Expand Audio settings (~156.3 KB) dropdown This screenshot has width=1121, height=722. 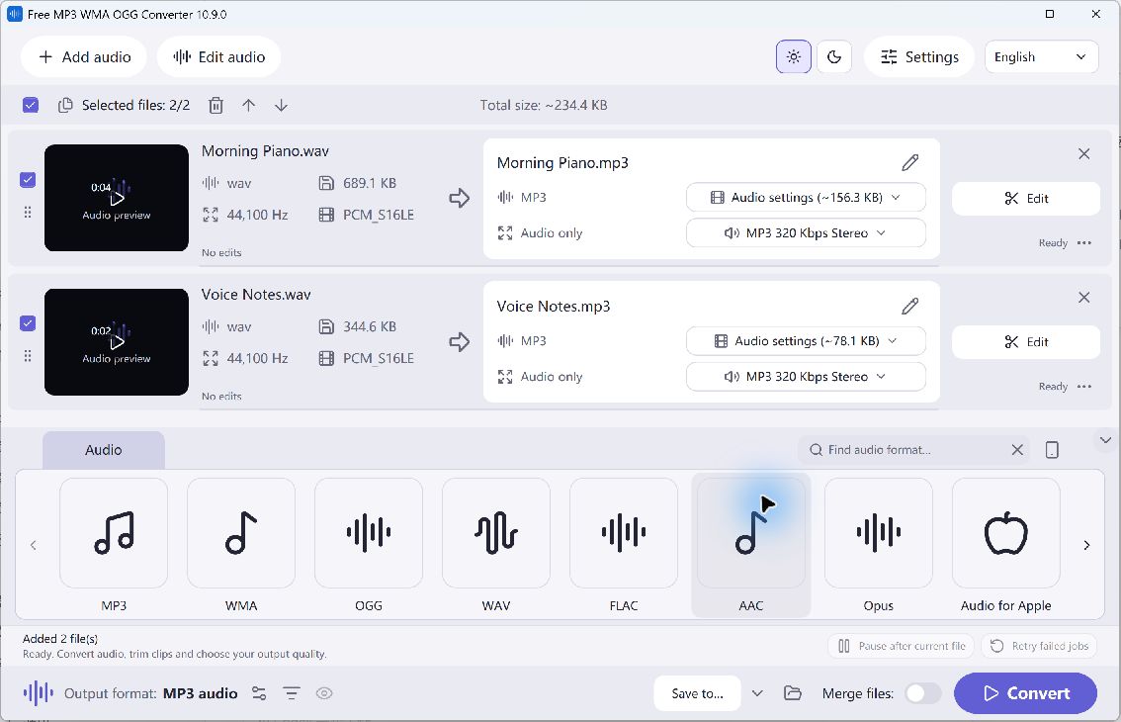(x=806, y=198)
